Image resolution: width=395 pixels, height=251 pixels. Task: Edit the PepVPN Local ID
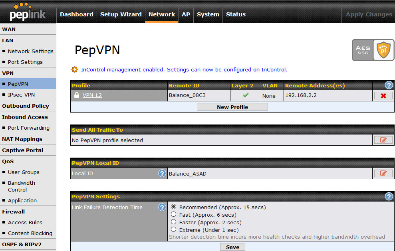(383, 173)
